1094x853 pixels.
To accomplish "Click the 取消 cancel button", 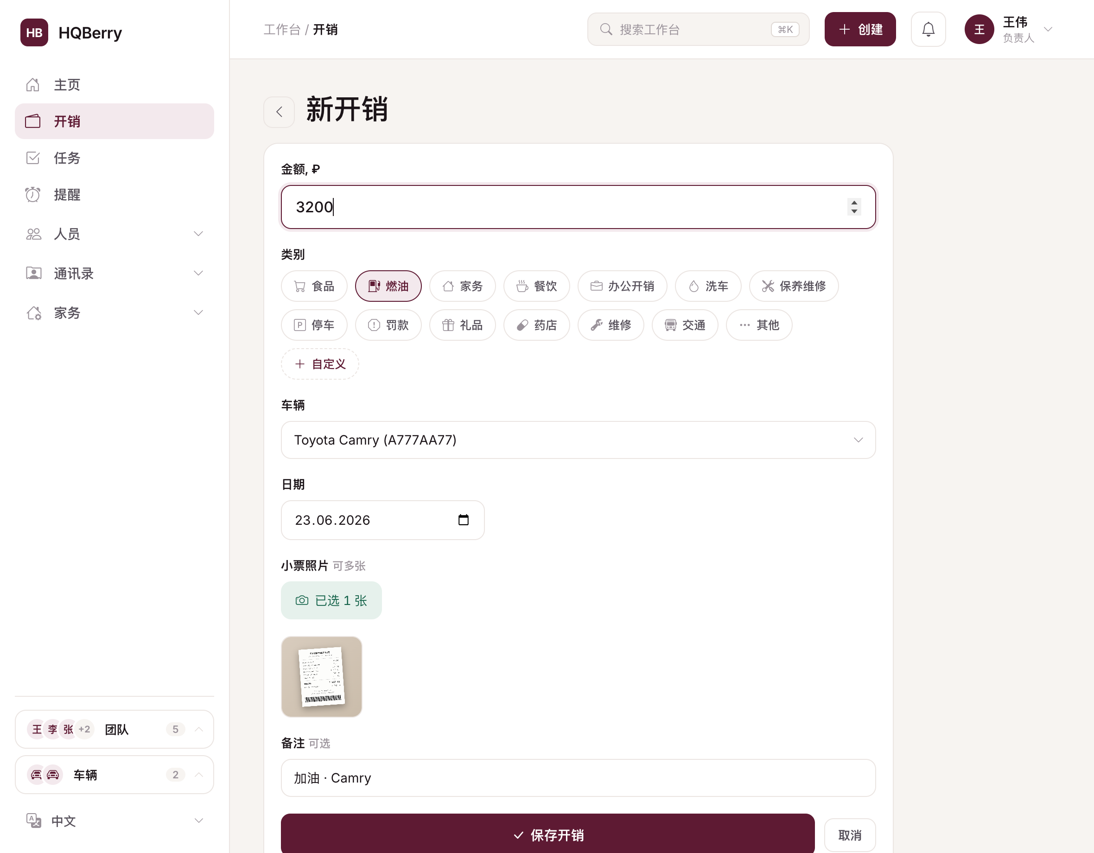I will pos(850,835).
